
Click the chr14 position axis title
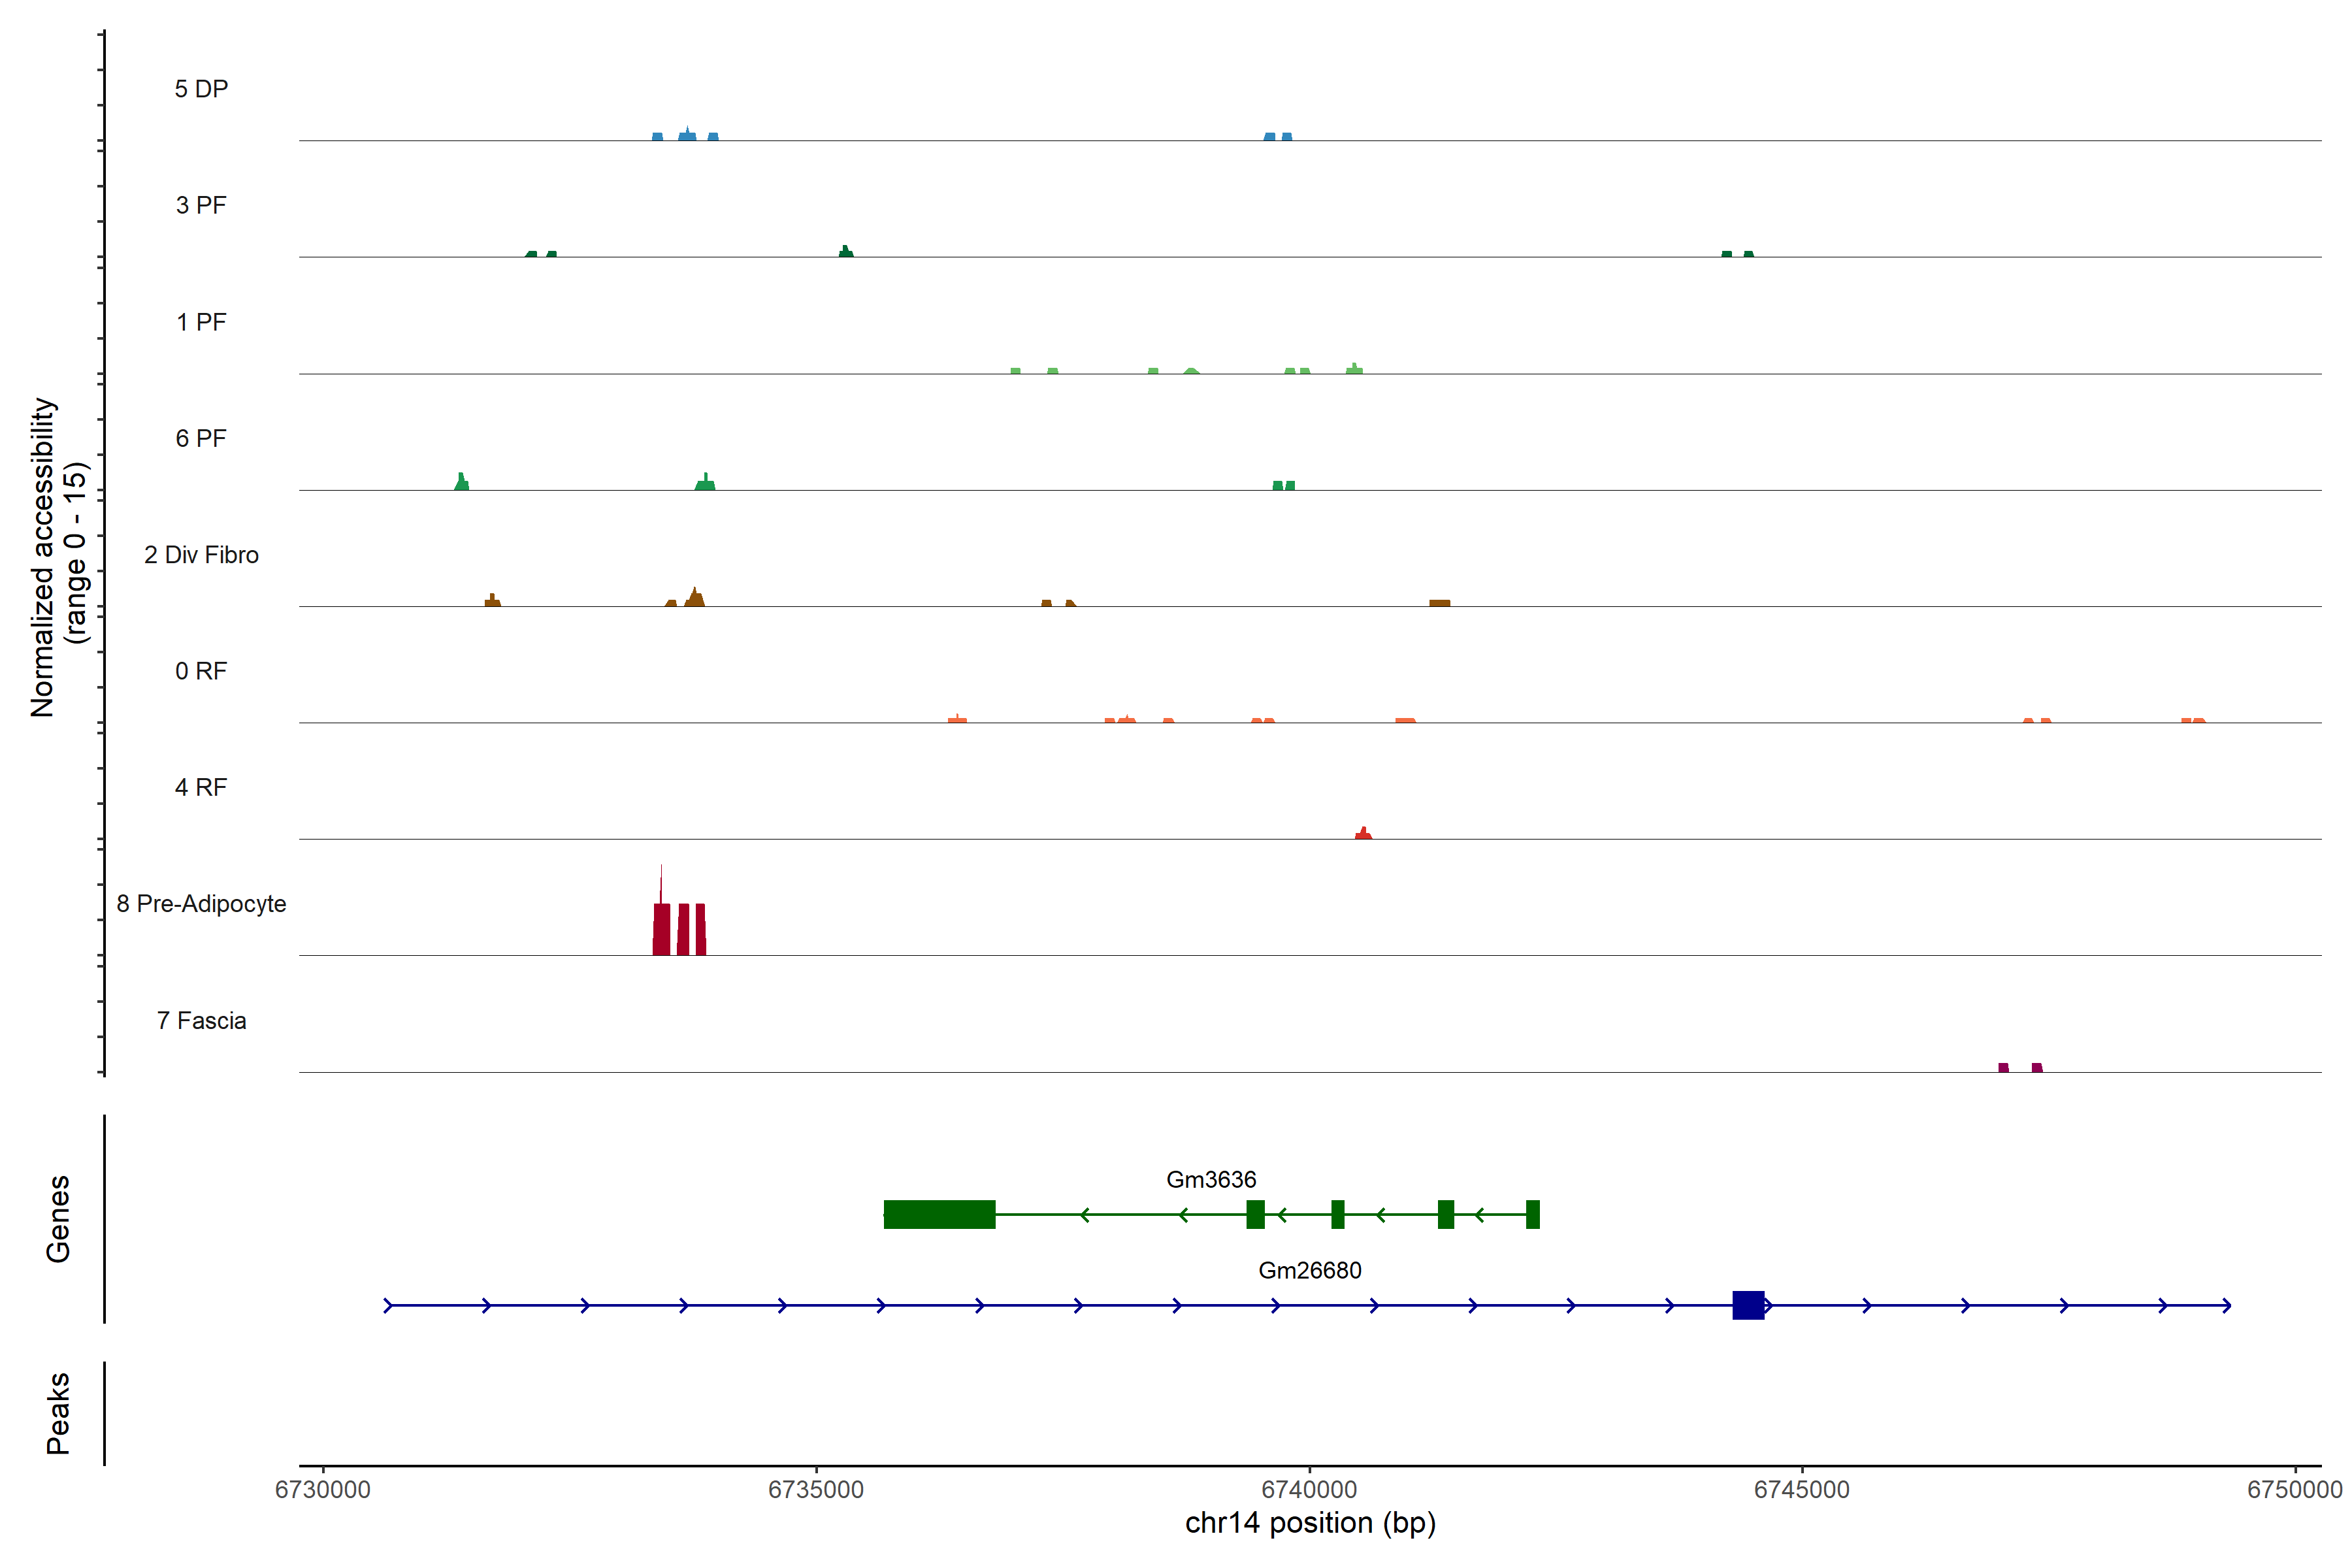(x=1310, y=1524)
